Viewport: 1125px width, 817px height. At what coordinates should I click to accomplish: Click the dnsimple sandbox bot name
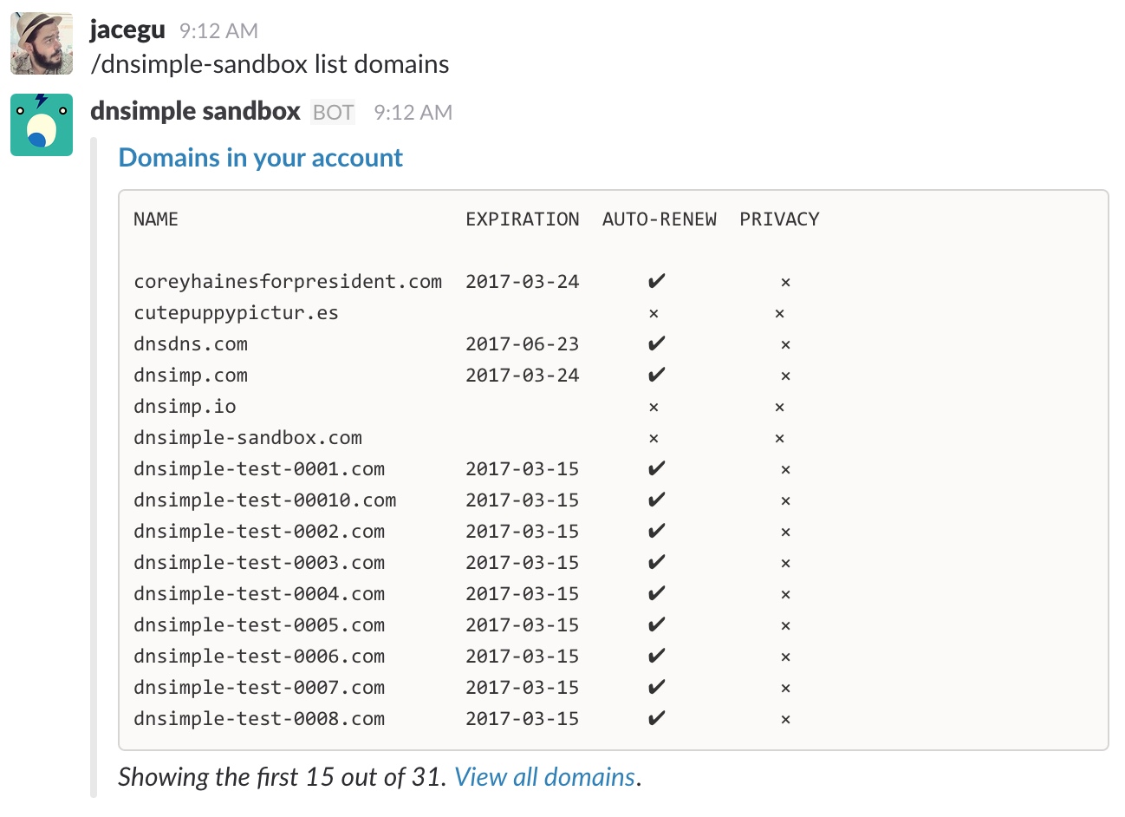(195, 112)
